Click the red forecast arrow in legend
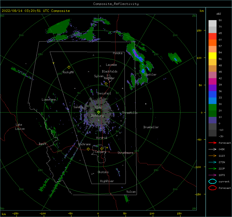The image size is (232, 217). 212,143
